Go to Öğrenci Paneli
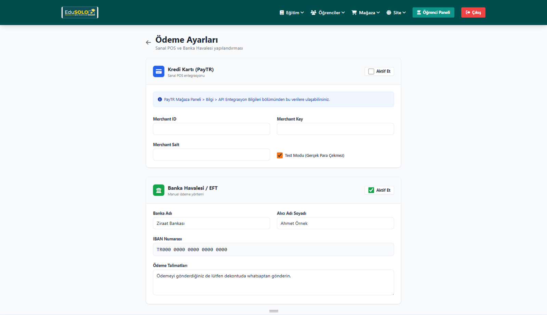 point(433,13)
